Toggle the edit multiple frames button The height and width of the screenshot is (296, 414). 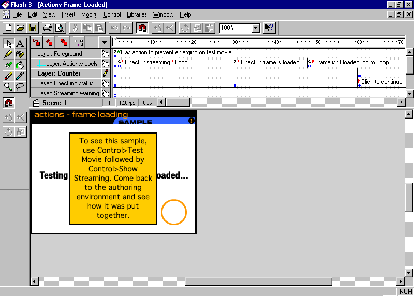(64, 42)
